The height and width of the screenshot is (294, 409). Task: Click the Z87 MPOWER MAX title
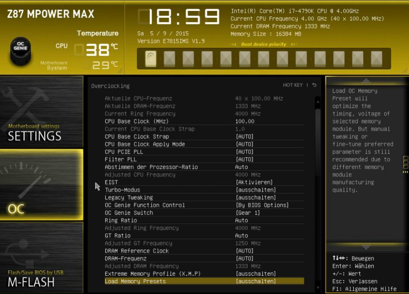click(51, 14)
